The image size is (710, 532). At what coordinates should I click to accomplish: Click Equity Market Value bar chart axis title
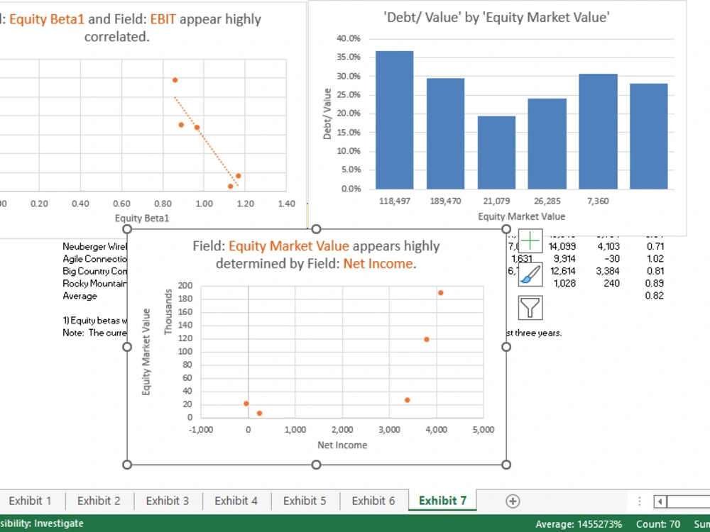[522, 216]
